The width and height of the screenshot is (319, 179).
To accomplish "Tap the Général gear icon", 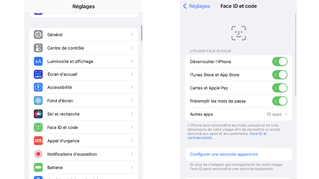I will [38, 34].
